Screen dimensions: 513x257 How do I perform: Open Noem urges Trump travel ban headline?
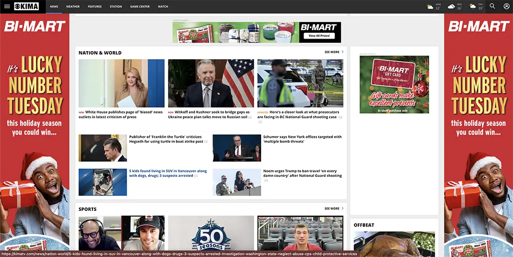click(x=302, y=173)
